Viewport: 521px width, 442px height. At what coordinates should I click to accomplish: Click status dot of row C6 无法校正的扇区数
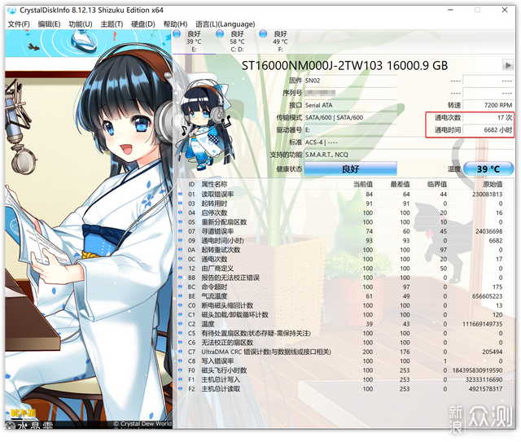[x=181, y=343]
